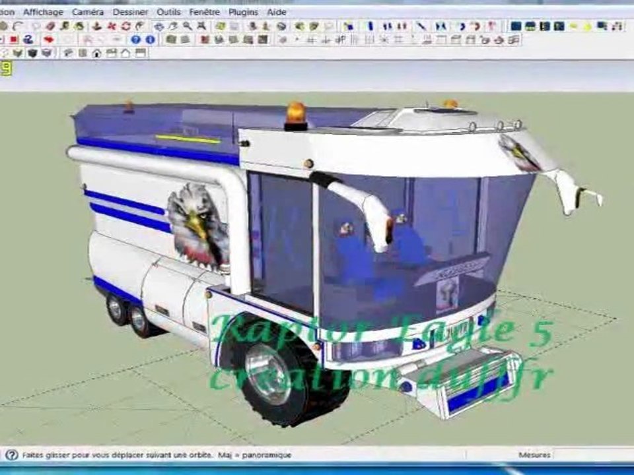
Task: Select the Paint Bucket tool
Action: (x=80, y=26)
